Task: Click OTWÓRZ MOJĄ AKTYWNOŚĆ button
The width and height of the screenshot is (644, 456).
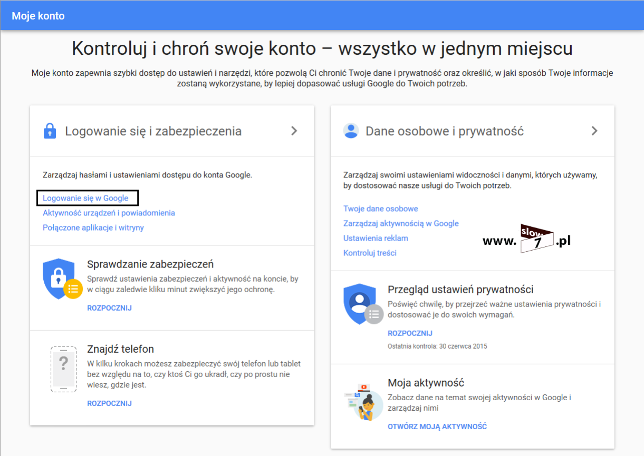Action: [x=437, y=427]
